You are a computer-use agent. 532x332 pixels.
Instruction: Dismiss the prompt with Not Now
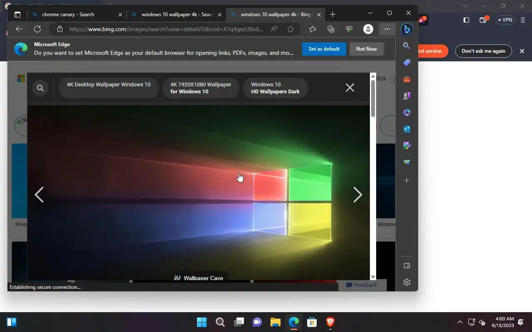(366, 49)
